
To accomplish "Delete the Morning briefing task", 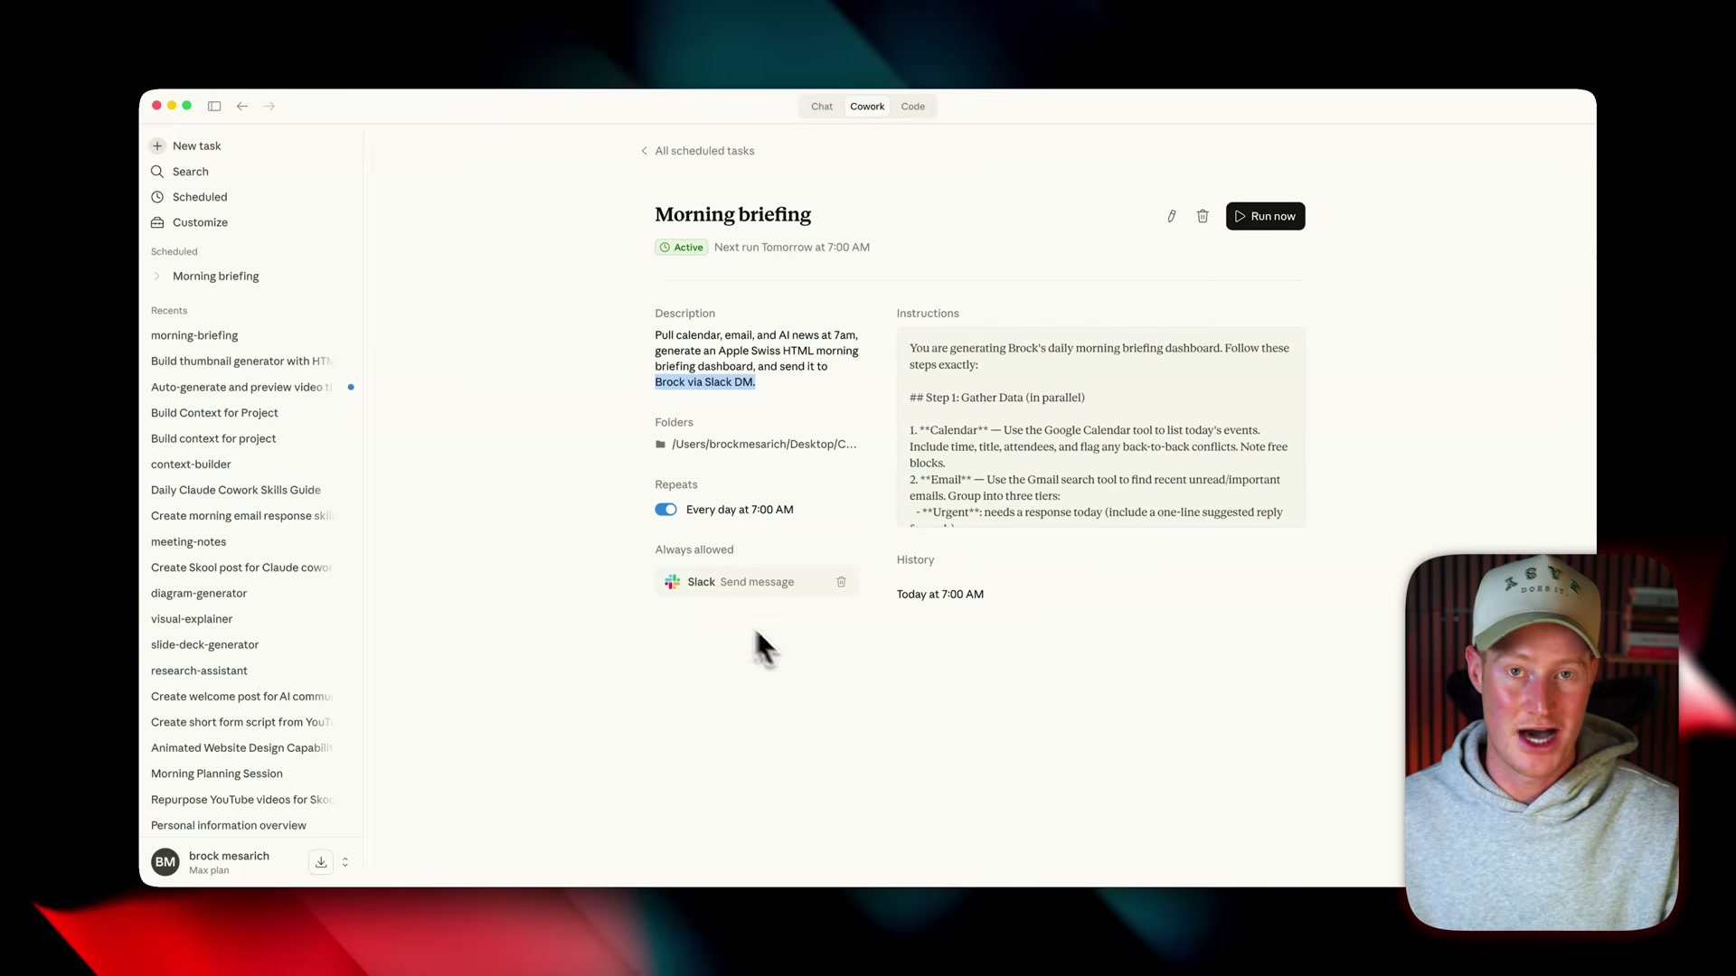I will coord(1203,216).
